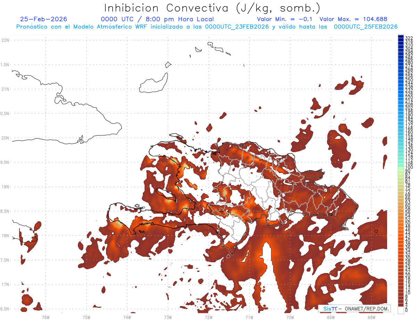The width and height of the screenshot is (417, 322).
Task: Click the '19N' latitude label
Action: coord(5,187)
